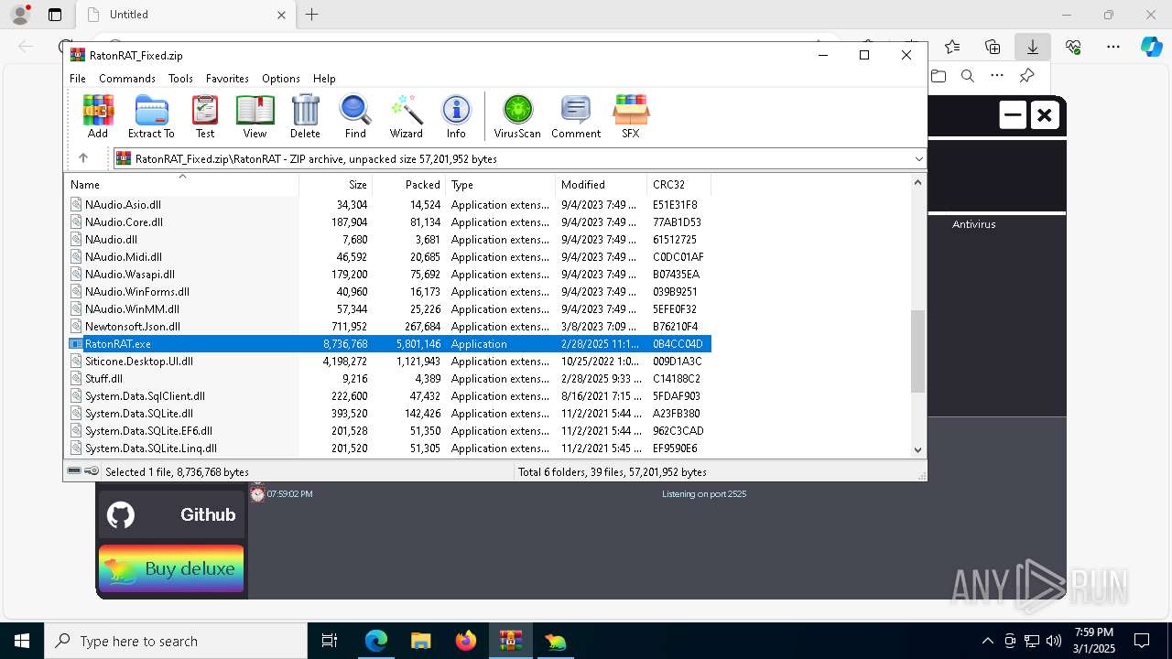Image resolution: width=1172 pixels, height=659 pixels.
Task: Open the File menu
Action: coord(78,79)
